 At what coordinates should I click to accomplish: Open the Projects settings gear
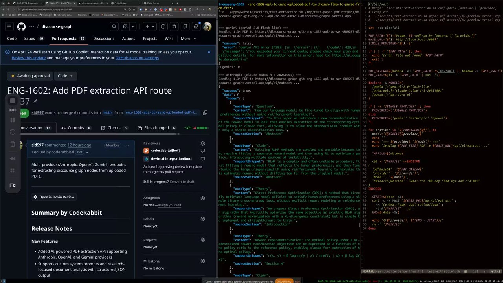click(x=203, y=240)
